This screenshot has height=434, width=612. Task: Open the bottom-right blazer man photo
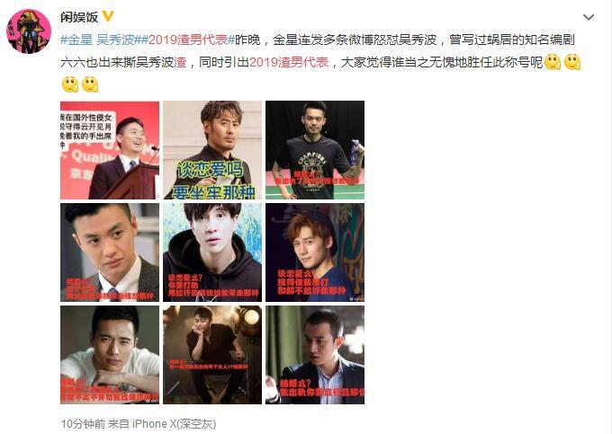click(315, 355)
